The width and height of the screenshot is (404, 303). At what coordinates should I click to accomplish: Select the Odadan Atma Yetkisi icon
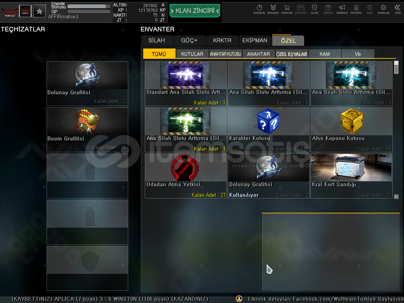(186, 176)
